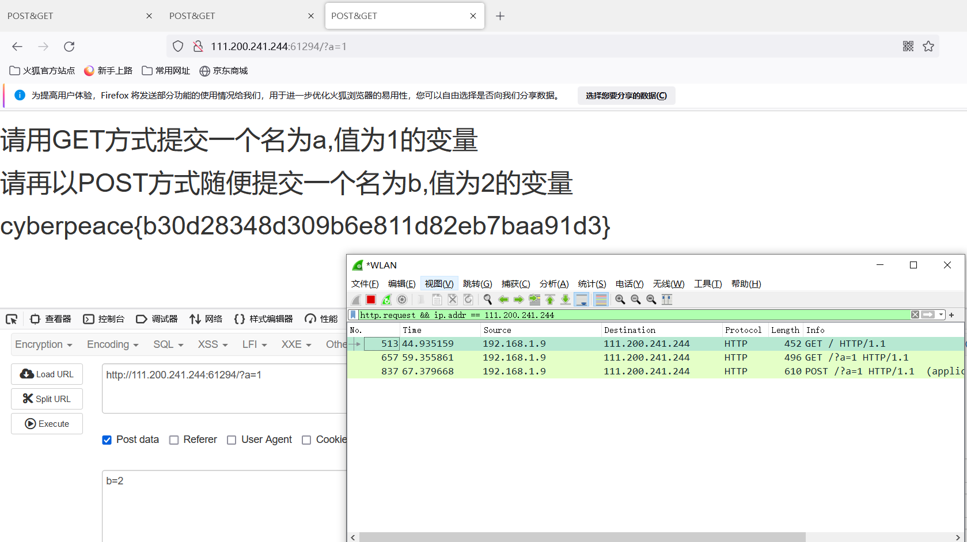Image resolution: width=967 pixels, height=542 pixels.
Task: Click the b=2 post data field
Action: [x=225, y=501]
